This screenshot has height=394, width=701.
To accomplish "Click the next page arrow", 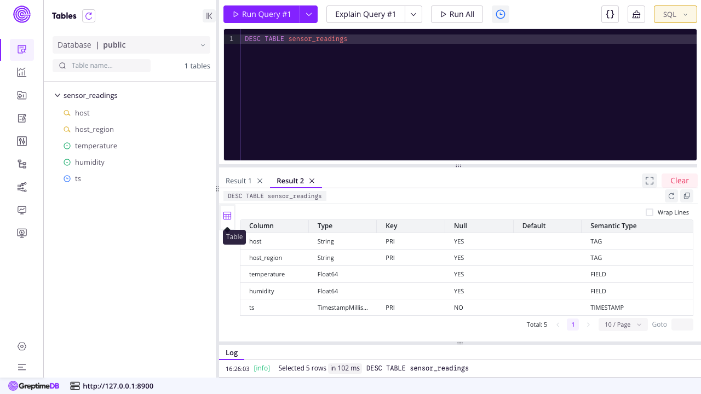I will click(x=588, y=325).
